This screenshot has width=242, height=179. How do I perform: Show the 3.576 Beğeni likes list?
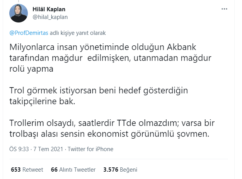click(120, 169)
